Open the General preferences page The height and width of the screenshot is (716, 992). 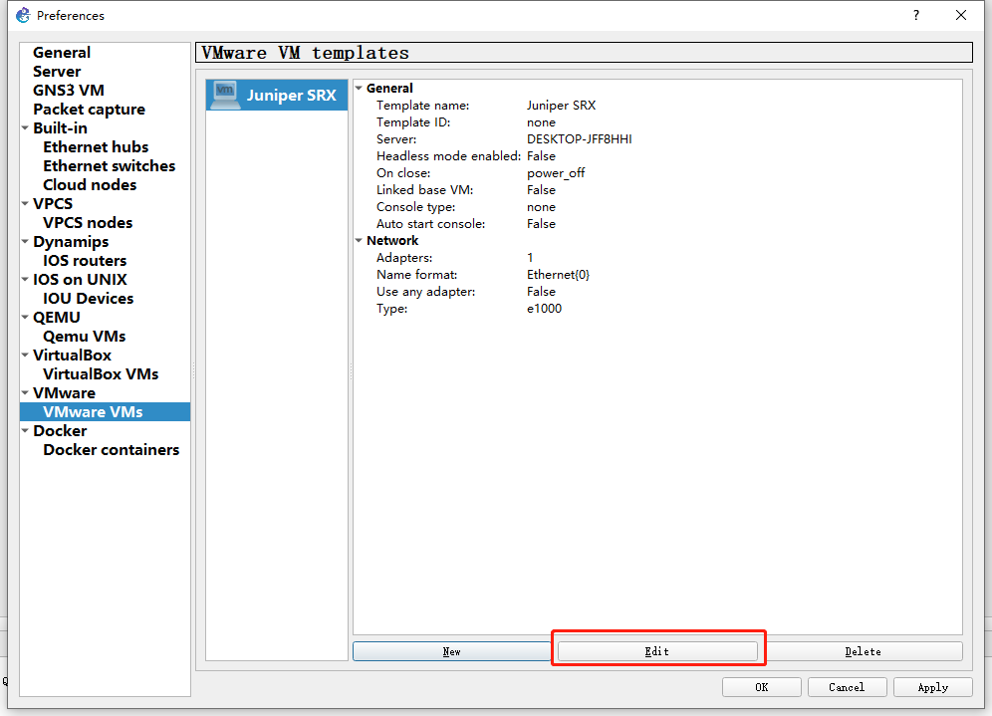pos(62,53)
